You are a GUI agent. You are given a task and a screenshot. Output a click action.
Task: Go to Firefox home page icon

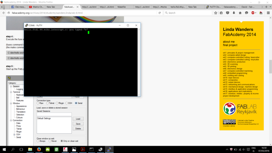point(240,13)
